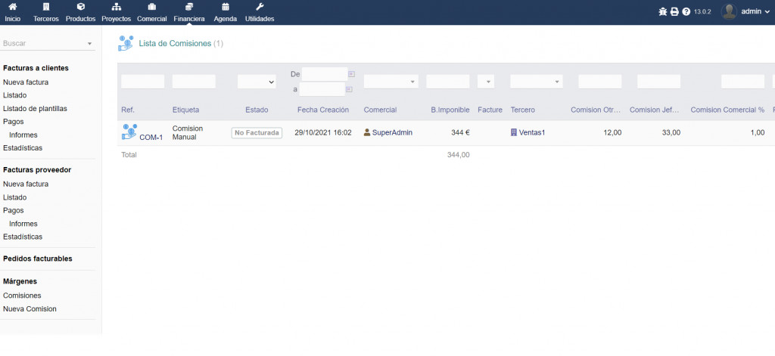The image size is (775, 356).
Task: Sort by B.Imponible column header
Action: point(450,110)
